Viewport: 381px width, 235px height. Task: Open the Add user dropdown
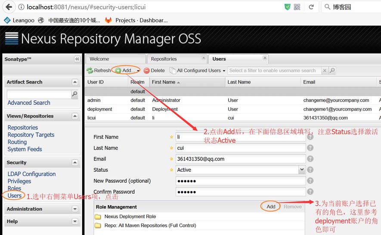click(x=127, y=71)
